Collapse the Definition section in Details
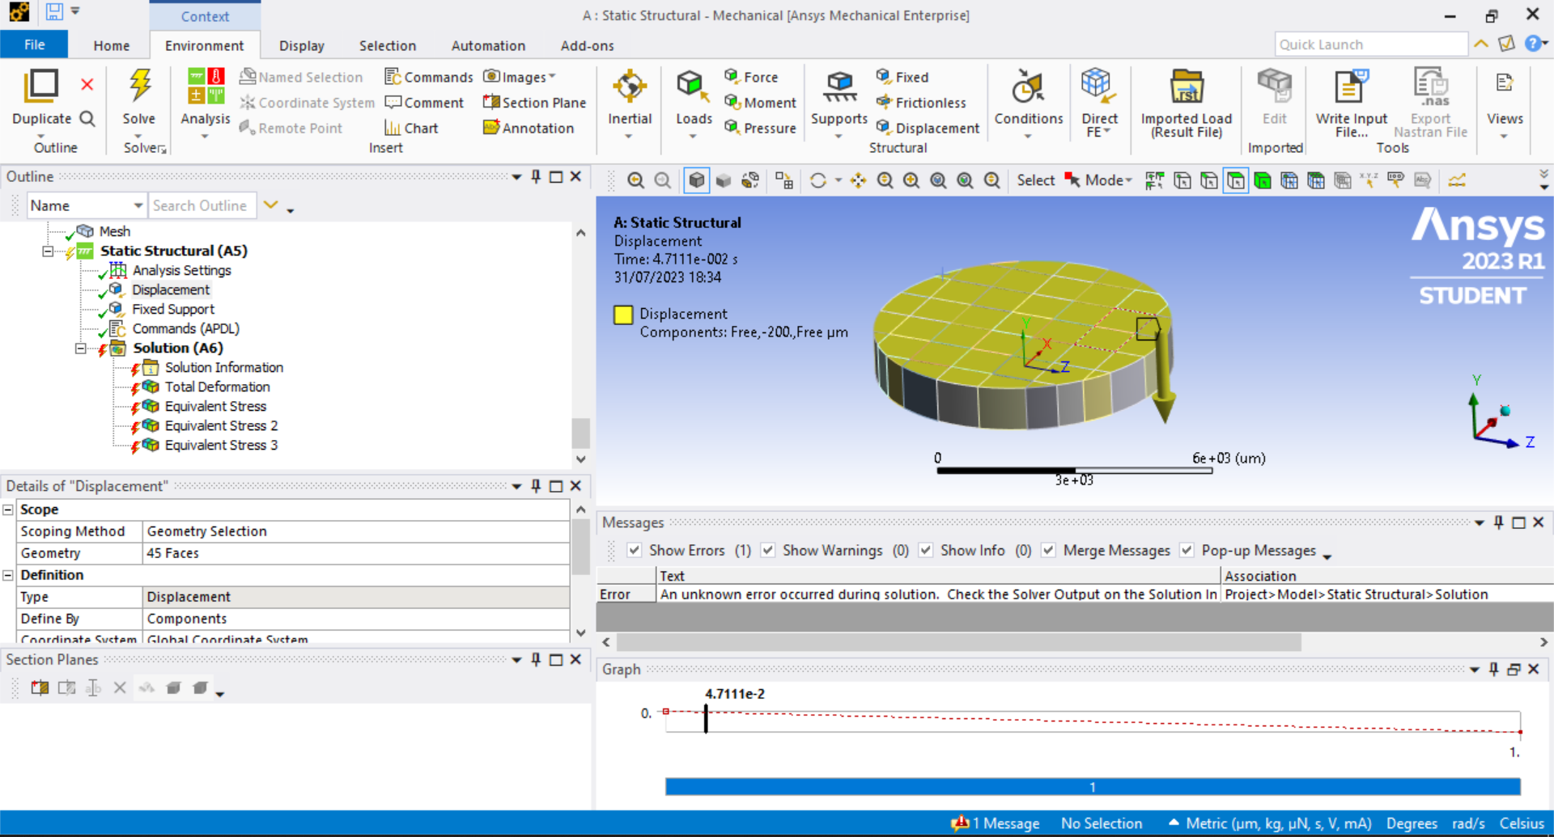Image resolution: width=1554 pixels, height=837 pixels. pos(8,575)
